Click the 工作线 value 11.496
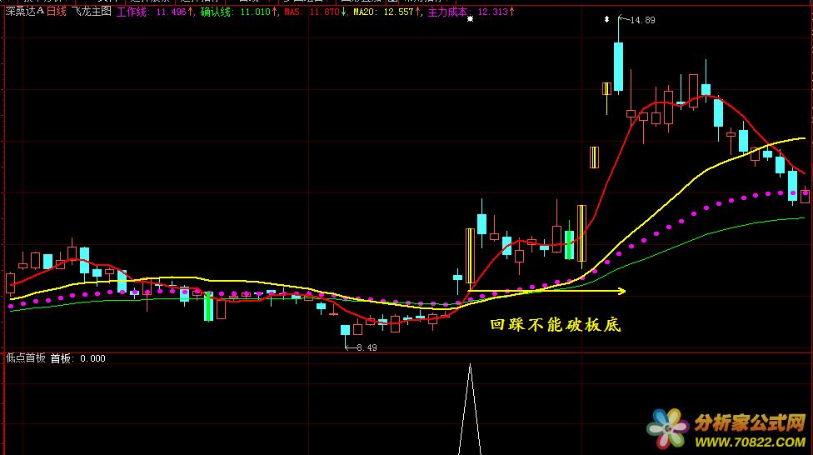Screen dimensions: 813x455 coord(171,12)
